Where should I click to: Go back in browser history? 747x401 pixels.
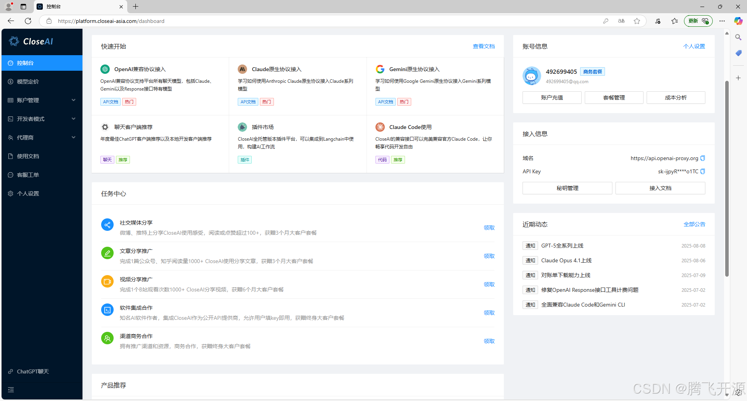[11, 21]
